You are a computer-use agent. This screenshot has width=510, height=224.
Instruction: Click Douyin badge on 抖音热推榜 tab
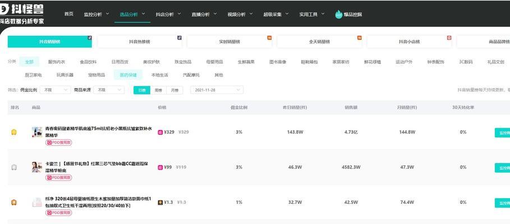tap(180, 38)
